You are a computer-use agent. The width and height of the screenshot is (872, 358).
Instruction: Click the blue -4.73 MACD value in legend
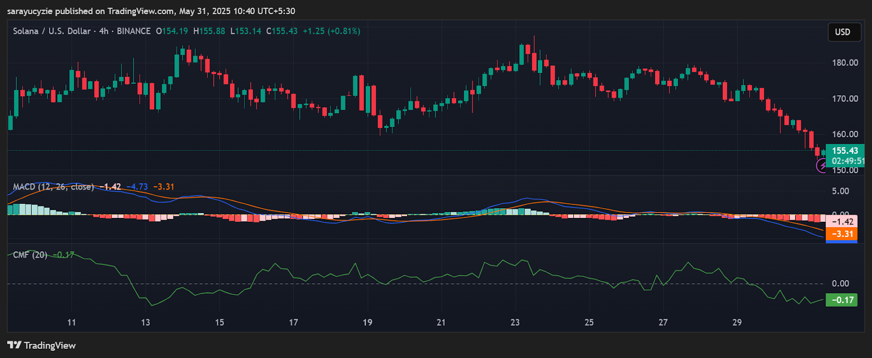click(x=137, y=187)
